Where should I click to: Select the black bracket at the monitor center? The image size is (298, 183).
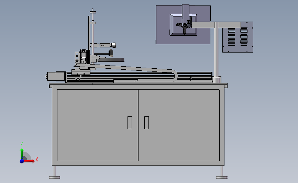184,27
